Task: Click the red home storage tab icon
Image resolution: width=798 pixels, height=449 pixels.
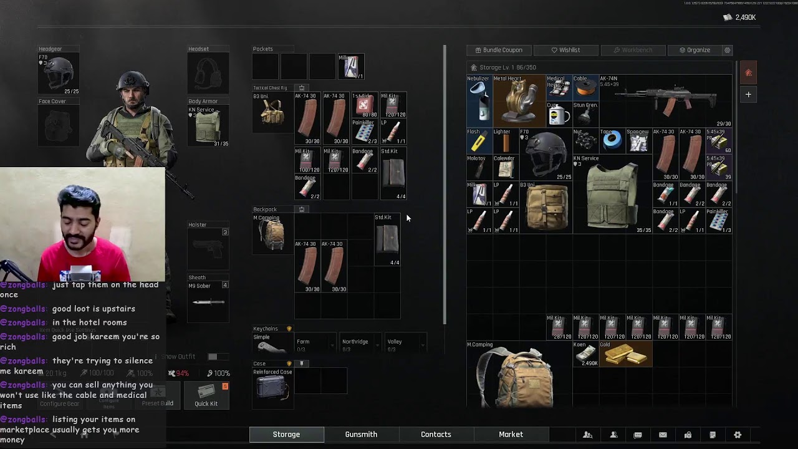Action: tap(749, 73)
